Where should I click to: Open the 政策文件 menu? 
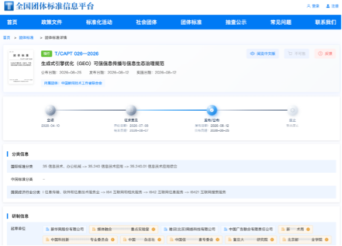click(52, 22)
